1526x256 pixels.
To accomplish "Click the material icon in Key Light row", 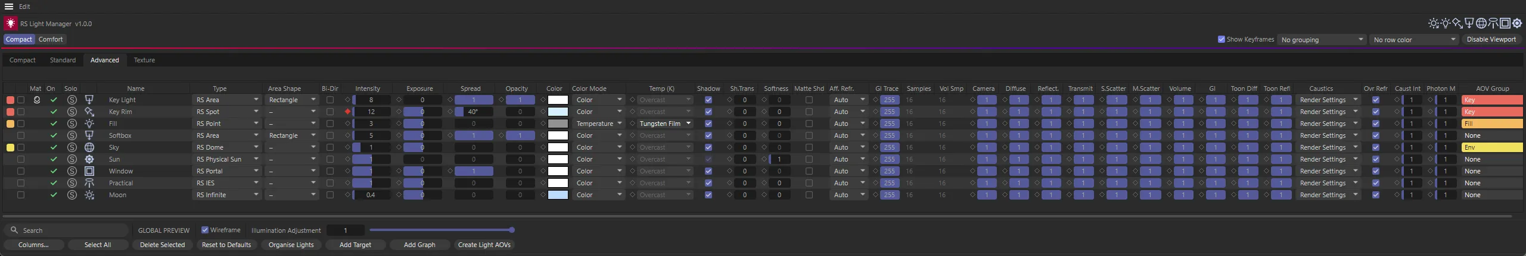I will click(37, 100).
